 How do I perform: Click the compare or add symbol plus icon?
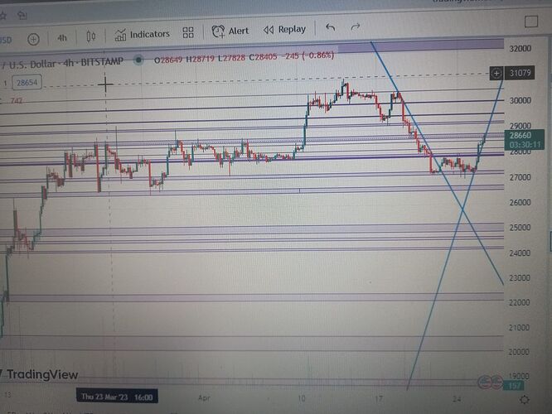click(33, 38)
